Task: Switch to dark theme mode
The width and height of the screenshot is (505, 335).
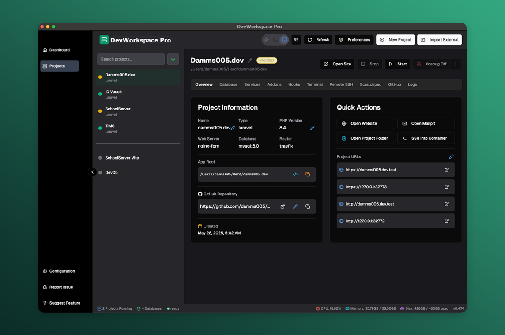Action: pos(275,40)
